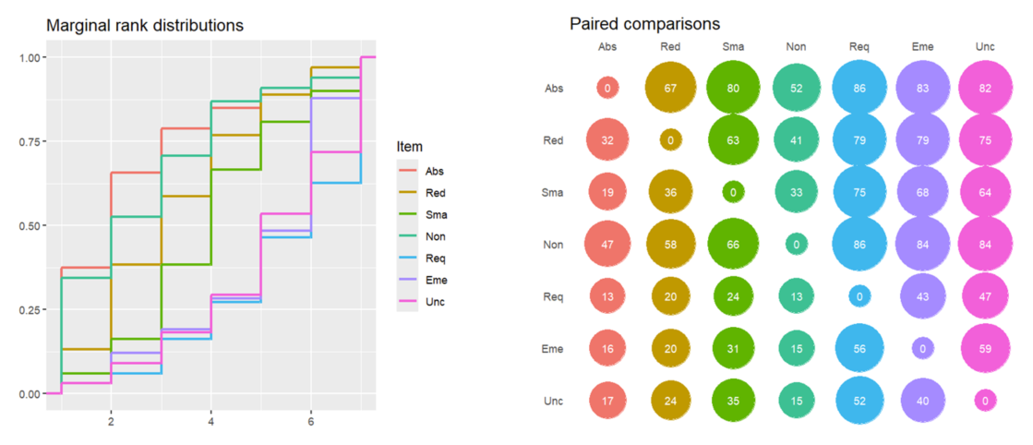Select the purple bubble labeled 43
Screen dimensions: 1033x445
point(922,296)
